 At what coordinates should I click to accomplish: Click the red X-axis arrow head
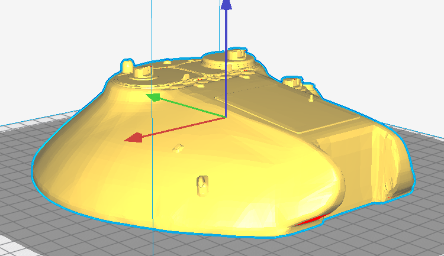click(x=134, y=138)
